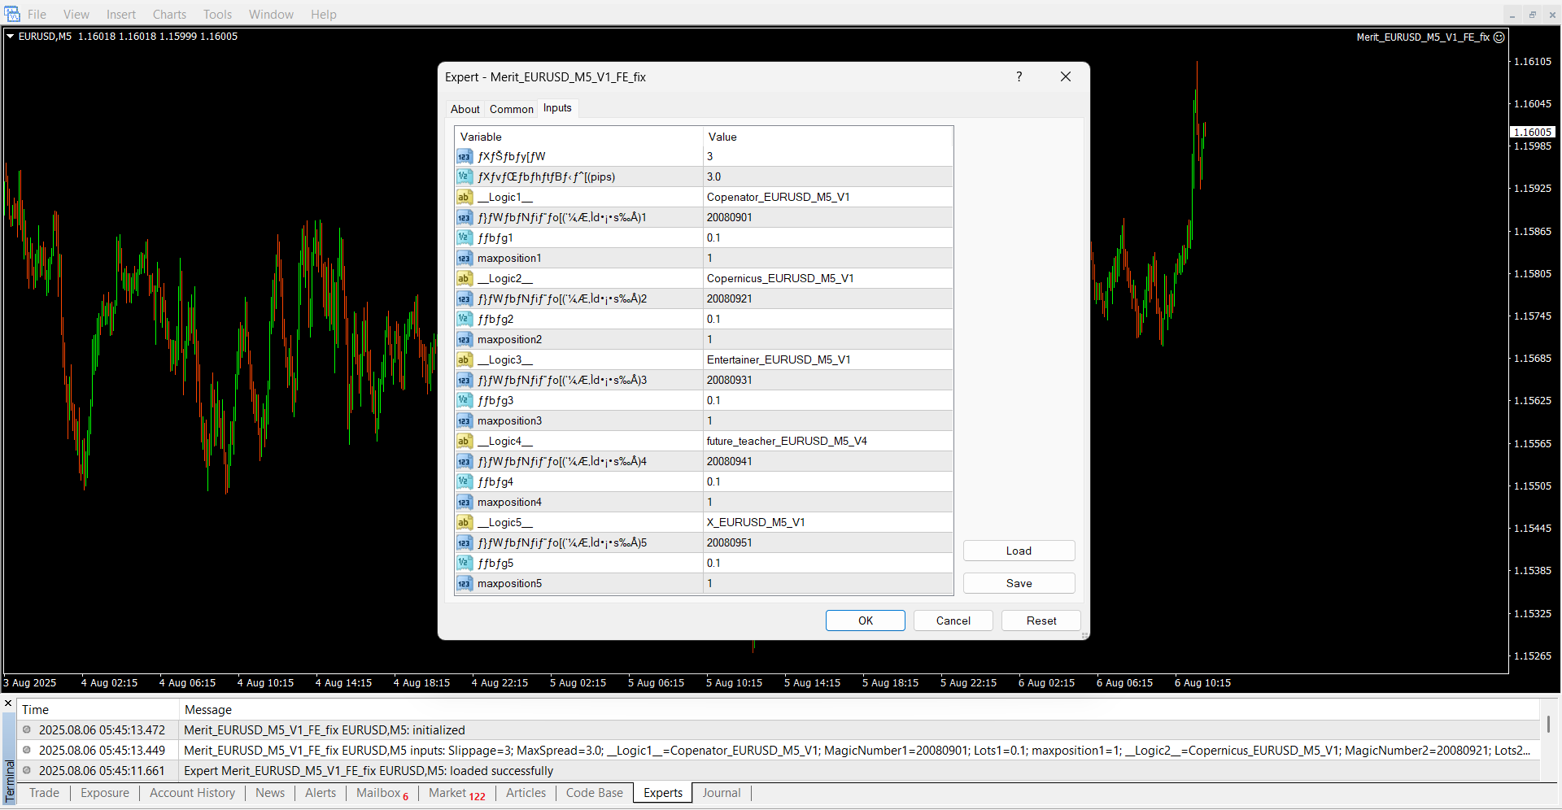1562x810 pixels.
Task: Click the integer icon next to maxposition4
Action: (x=464, y=502)
